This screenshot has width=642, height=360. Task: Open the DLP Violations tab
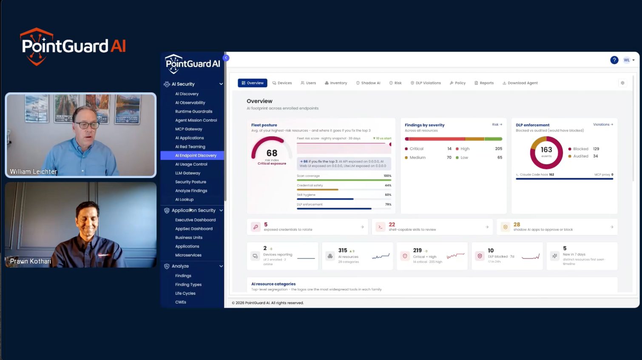point(426,83)
